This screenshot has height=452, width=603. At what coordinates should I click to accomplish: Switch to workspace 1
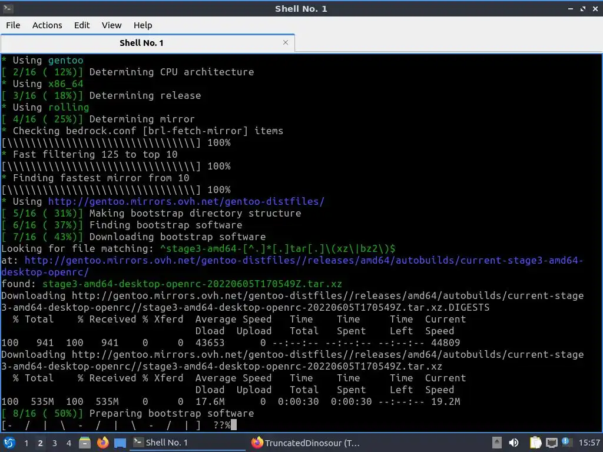point(26,443)
